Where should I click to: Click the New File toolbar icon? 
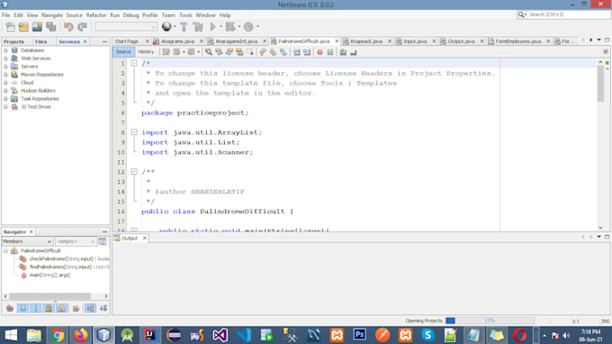(10, 26)
